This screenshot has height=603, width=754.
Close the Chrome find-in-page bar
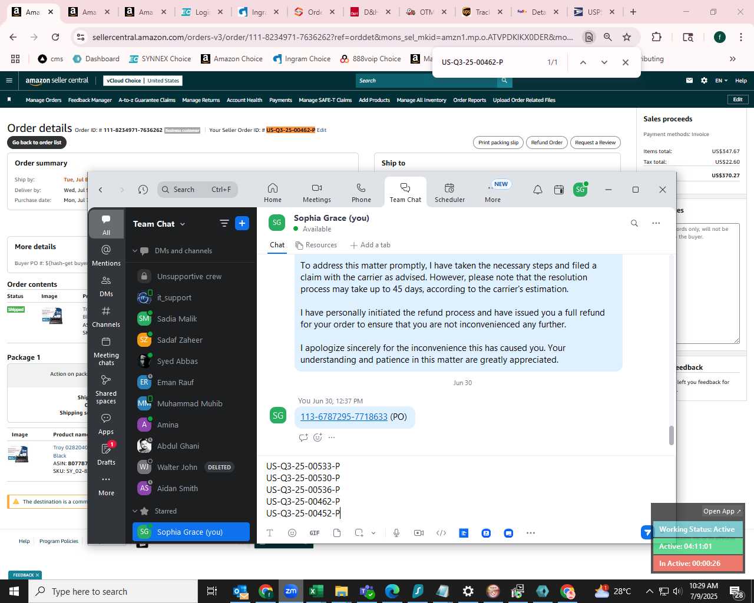(626, 62)
